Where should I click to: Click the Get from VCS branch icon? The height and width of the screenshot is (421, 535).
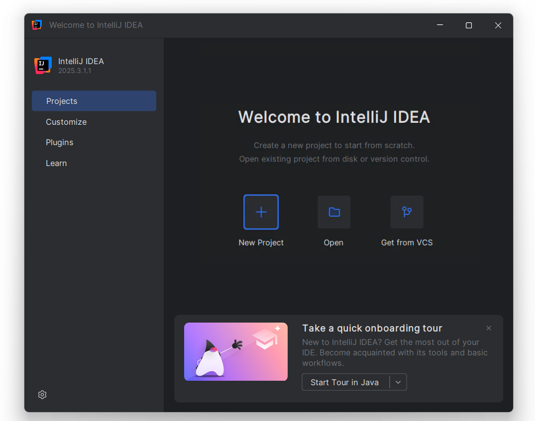(407, 212)
